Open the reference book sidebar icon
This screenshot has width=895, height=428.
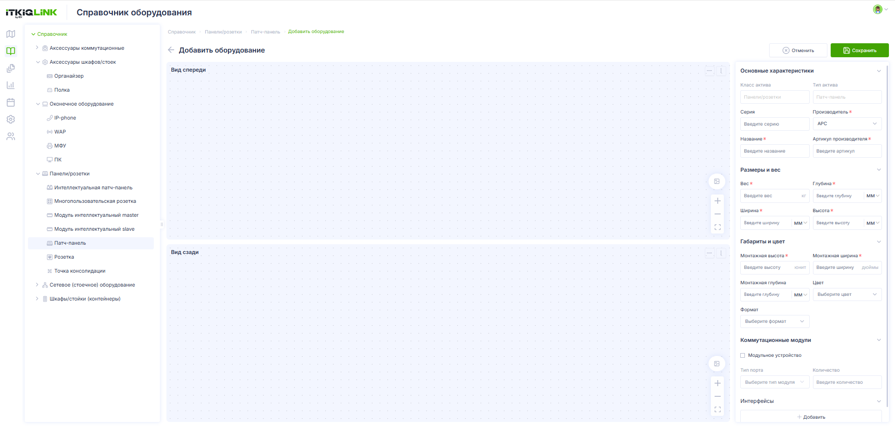click(x=11, y=51)
